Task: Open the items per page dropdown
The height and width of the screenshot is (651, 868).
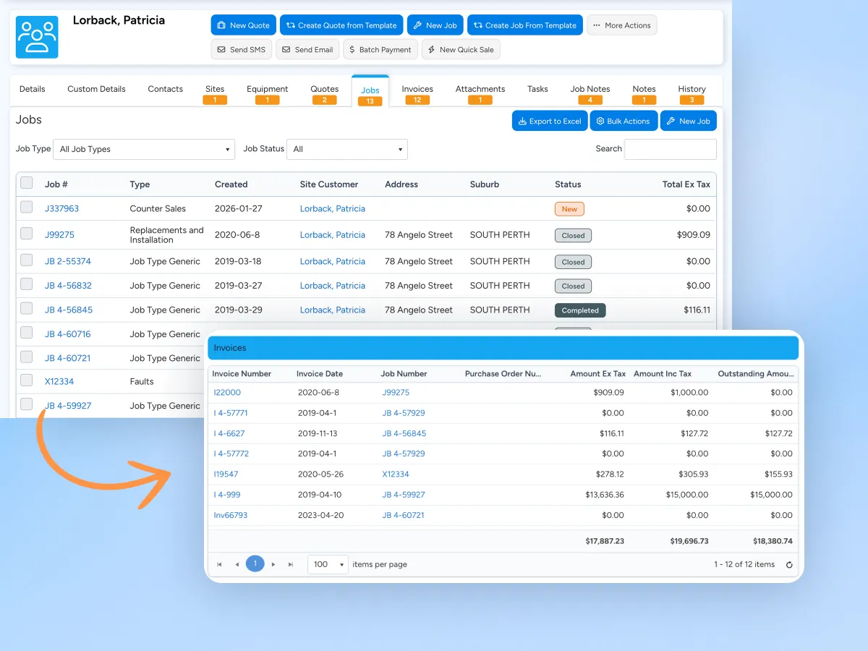Action: pyautogui.click(x=328, y=564)
